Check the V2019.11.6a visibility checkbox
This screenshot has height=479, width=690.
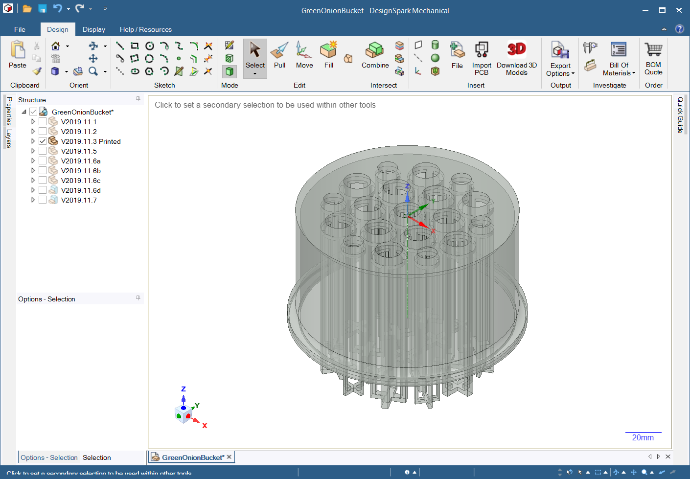tap(43, 160)
